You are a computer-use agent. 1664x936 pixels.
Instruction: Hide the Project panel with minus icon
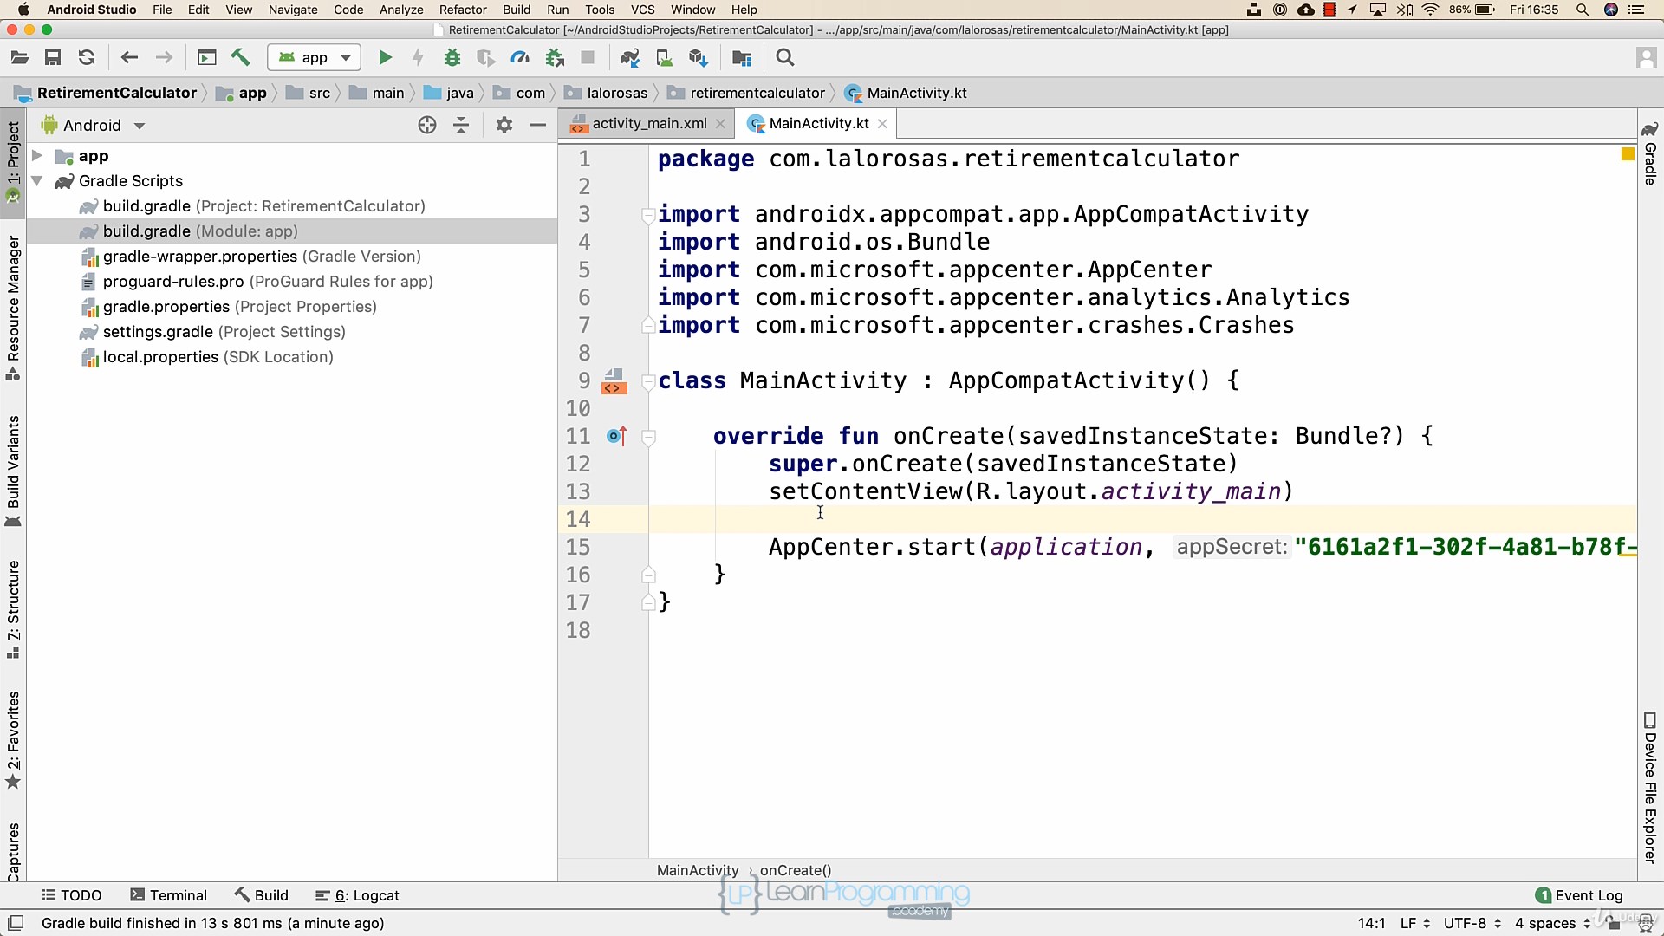point(538,126)
